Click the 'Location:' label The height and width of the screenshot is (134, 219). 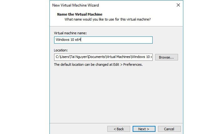pos(61,50)
